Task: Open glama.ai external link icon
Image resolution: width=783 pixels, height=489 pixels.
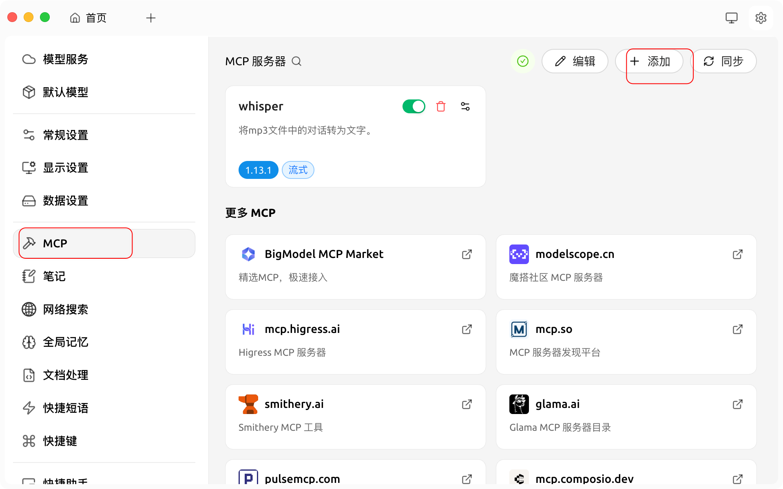Action: [x=737, y=404]
